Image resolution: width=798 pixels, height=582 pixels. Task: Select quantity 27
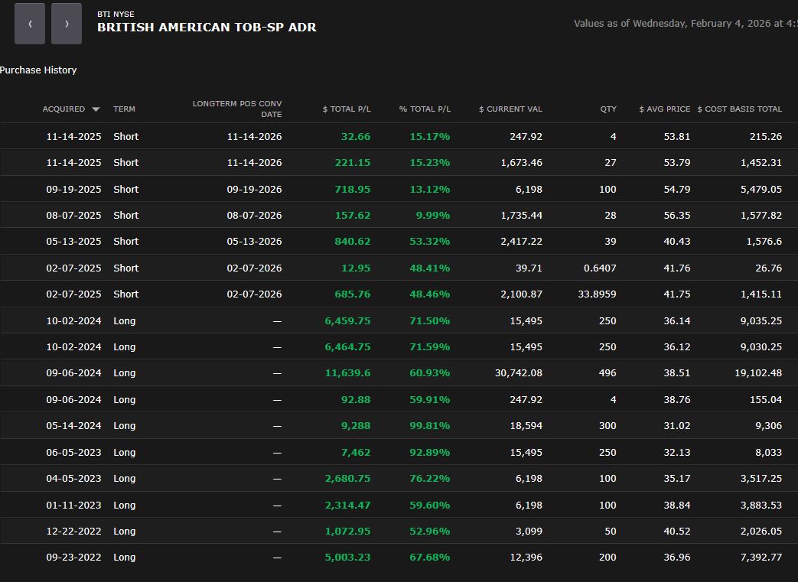(611, 162)
